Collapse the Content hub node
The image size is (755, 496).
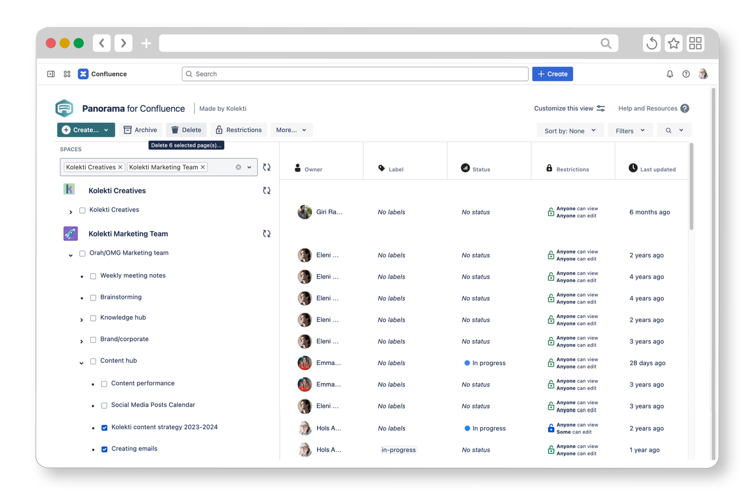[x=81, y=363]
